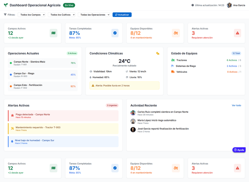The image size is (249, 182).
Task: Click the rain alert warning icon
Action: pyautogui.click(x=93, y=86)
